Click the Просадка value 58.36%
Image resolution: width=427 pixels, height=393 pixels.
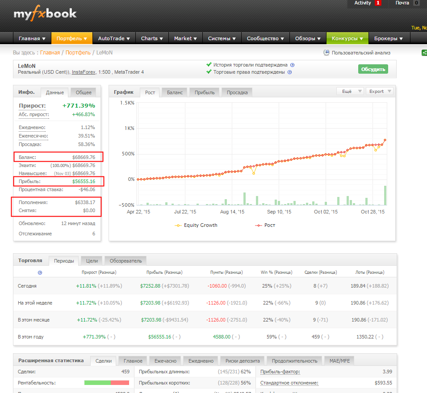87,144
